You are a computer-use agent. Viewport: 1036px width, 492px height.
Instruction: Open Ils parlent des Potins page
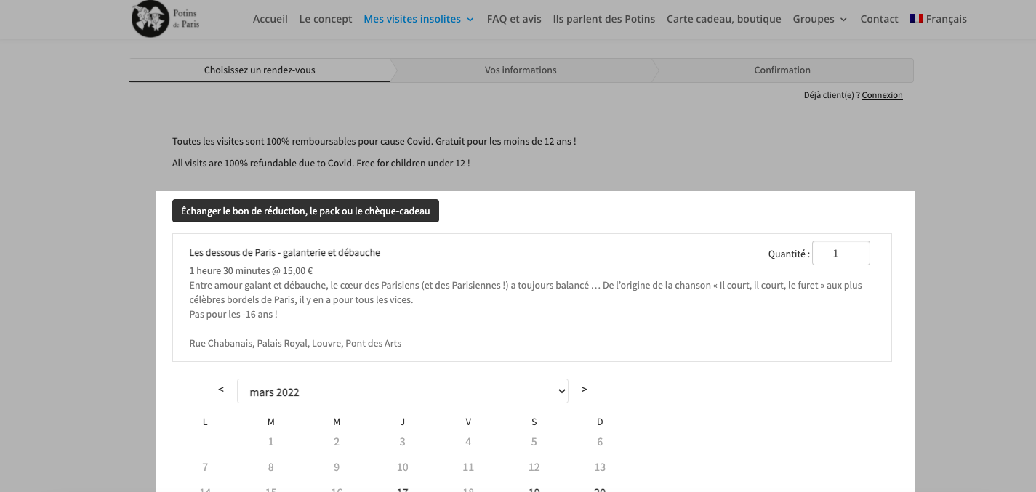click(604, 19)
